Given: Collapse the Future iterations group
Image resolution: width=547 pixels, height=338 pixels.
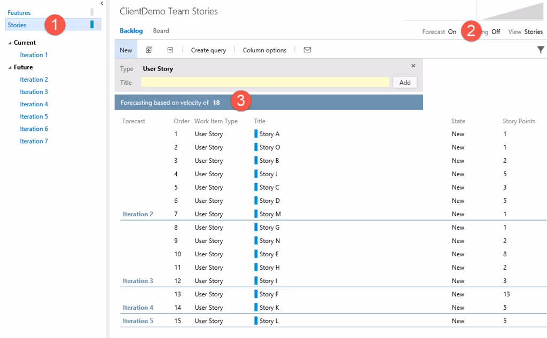Looking at the screenshot, I should (x=10, y=68).
